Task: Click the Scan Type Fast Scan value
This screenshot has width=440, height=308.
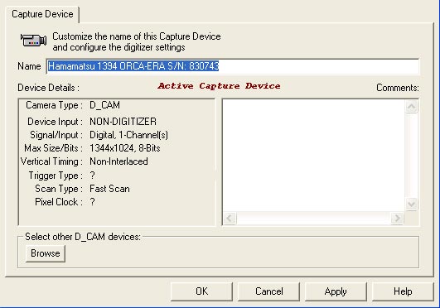Action: pos(109,189)
